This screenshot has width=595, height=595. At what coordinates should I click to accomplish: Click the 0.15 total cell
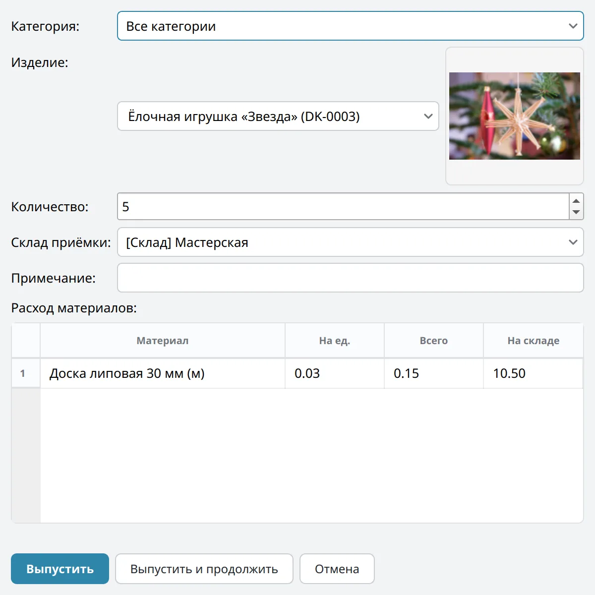coord(434,373)
